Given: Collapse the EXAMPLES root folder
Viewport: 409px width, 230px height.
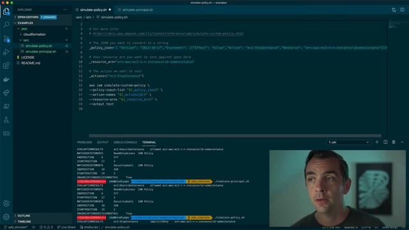Looking at the screenshot, I should click(x=26, y=23).
